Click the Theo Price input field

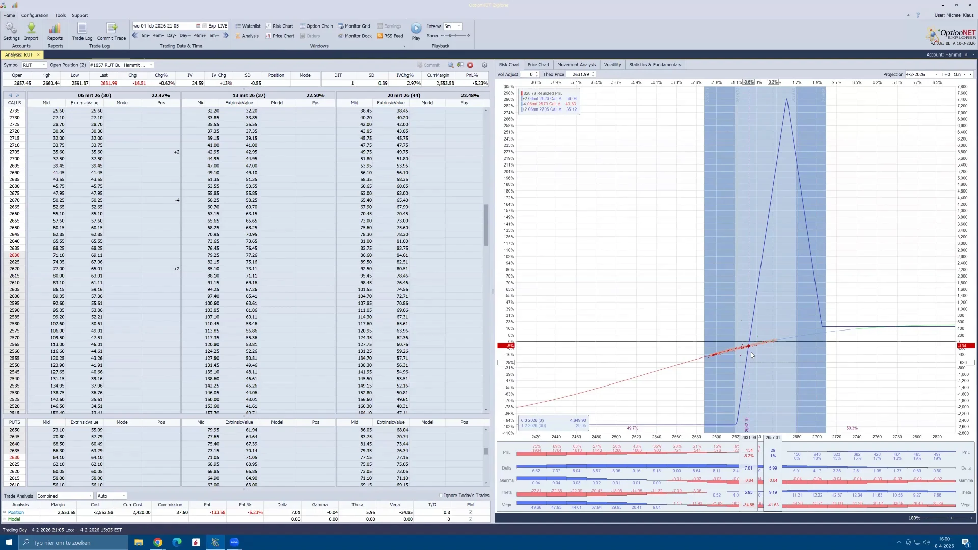click(x=579, y=74)
